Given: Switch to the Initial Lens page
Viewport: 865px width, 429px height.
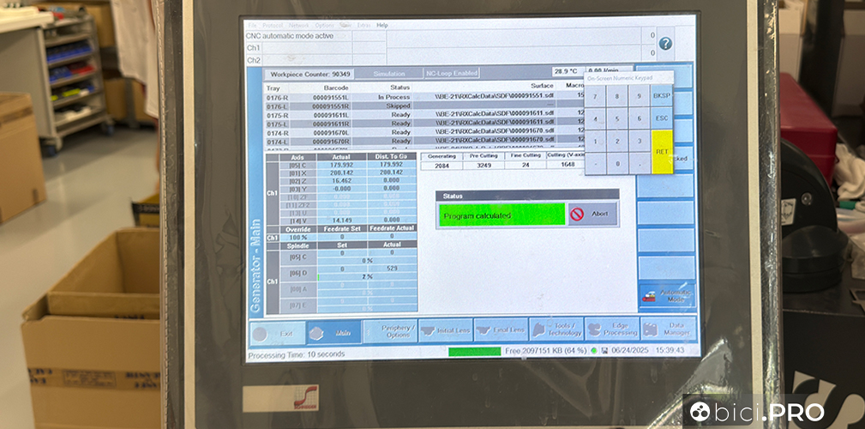Looking at the screenshot, I should point(446,330).
